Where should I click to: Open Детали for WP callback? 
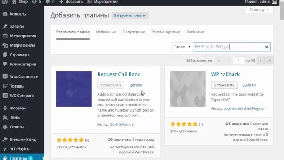(x=249, y=85)
